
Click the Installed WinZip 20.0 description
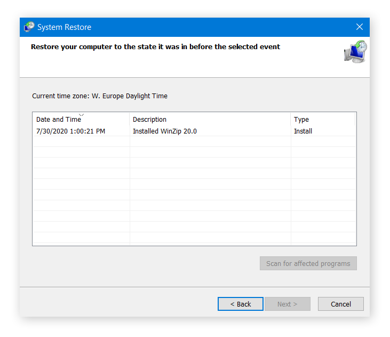pyautogui.click(x=165, y=131)
